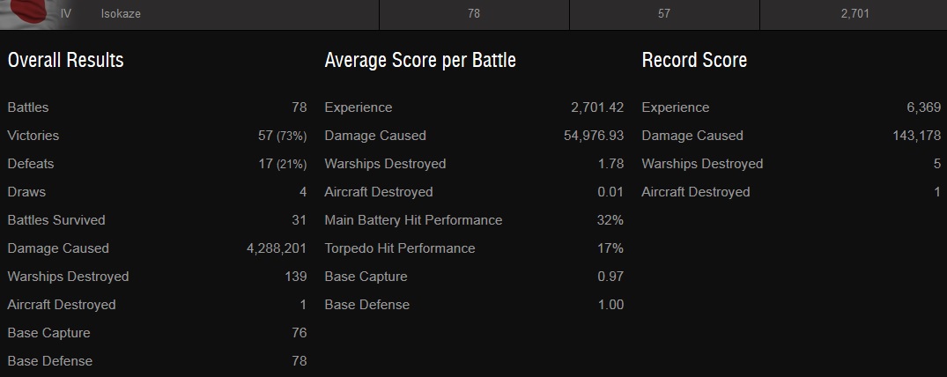Click the 4,288,201 total damage value
The height and width of the screenshot is (377, 947).
pos(277,248)
